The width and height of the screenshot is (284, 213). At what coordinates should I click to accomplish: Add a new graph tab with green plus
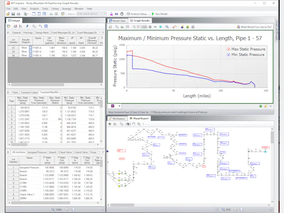[x=260, y=106]
